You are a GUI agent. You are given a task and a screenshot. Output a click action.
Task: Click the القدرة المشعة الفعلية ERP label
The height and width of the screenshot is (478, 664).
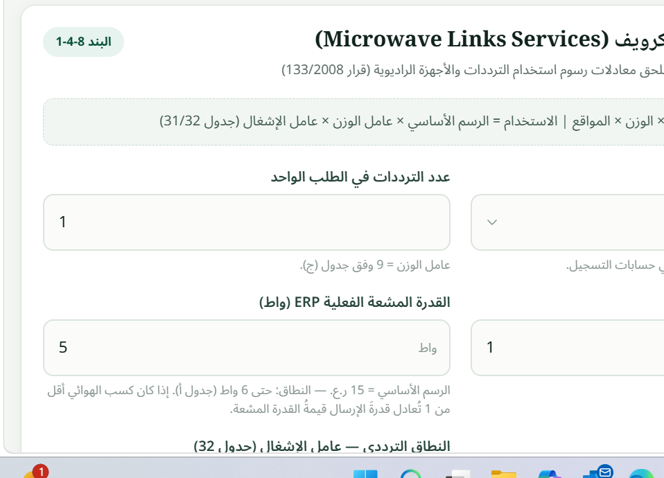point(354,302)
